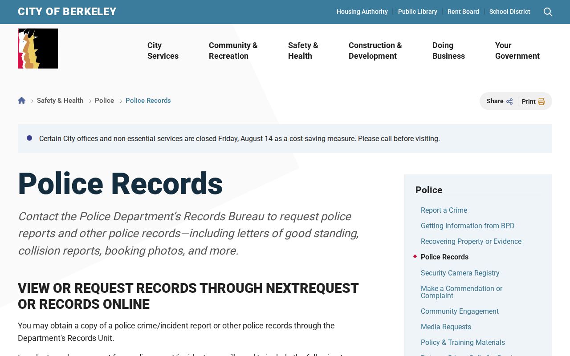Open Recovering Property or Evidence link
Image resolution: width=570 pixels, height=356 pixels.
coord(471,241)
